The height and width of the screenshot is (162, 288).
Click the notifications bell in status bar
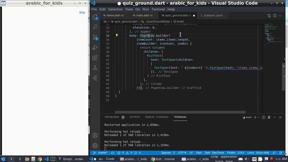(x=281, y=153)
